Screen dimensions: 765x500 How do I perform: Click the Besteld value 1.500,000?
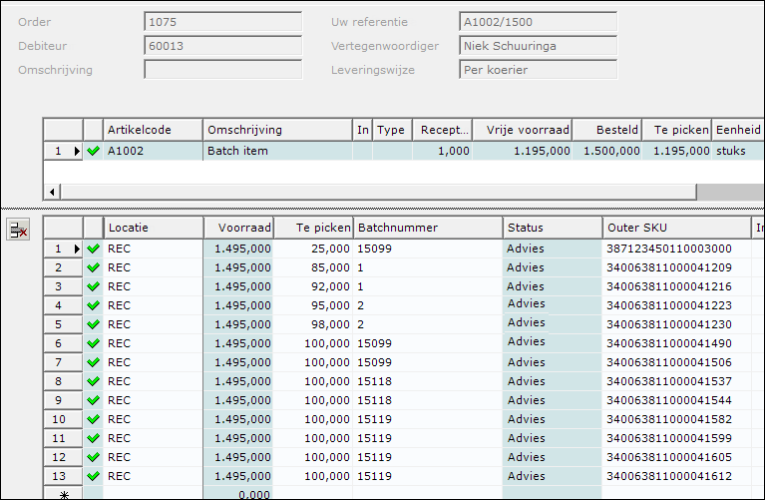pos(607,151)
